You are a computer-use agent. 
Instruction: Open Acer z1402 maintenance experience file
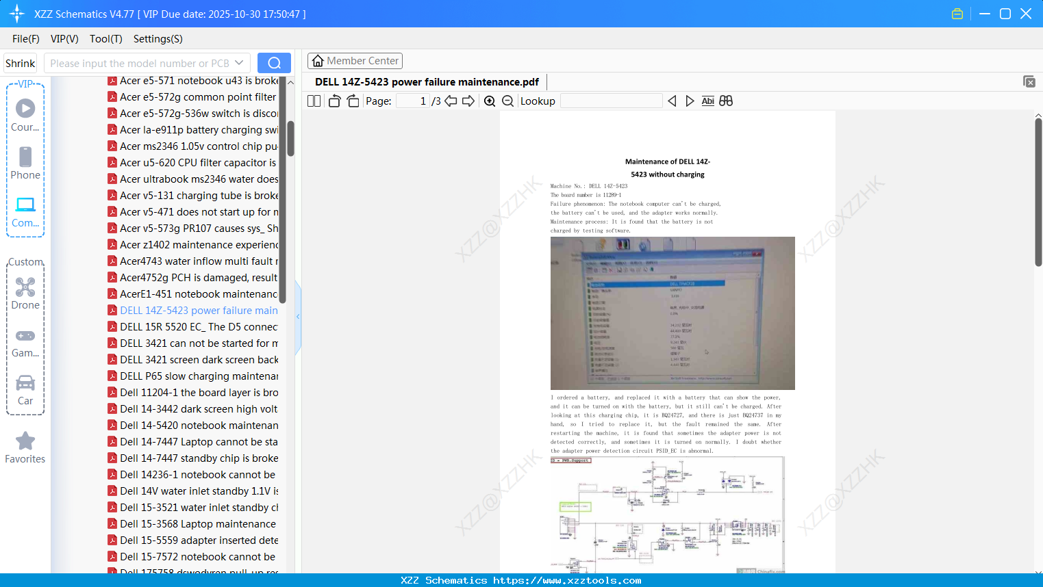coord(193,245)
